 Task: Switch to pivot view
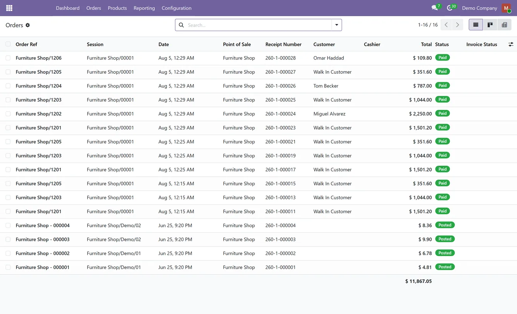pyautogui.click(x=504, y=25)
